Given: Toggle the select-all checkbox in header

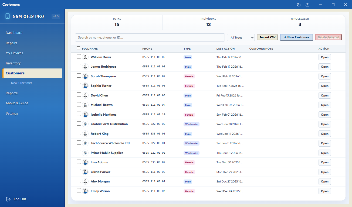Looking at the screenshot, I should pos(78,48).
